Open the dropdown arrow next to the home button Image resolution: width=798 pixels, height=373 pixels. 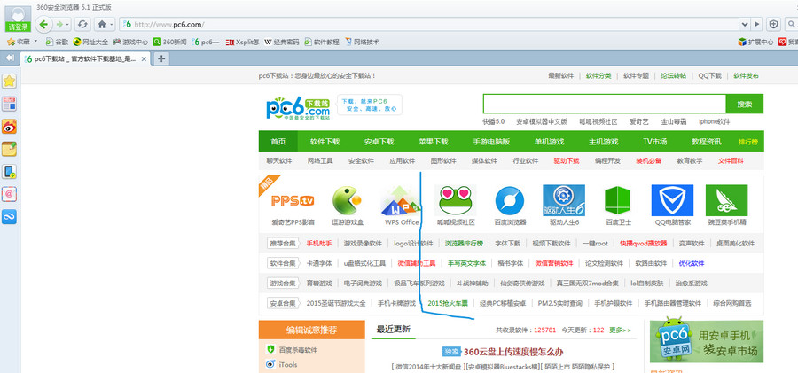coord(110,23)
